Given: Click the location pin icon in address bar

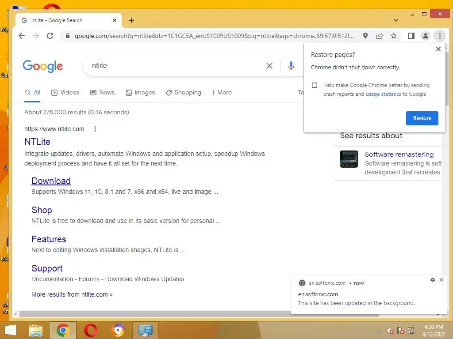Looking at the screenshot, I should (365, 36).
